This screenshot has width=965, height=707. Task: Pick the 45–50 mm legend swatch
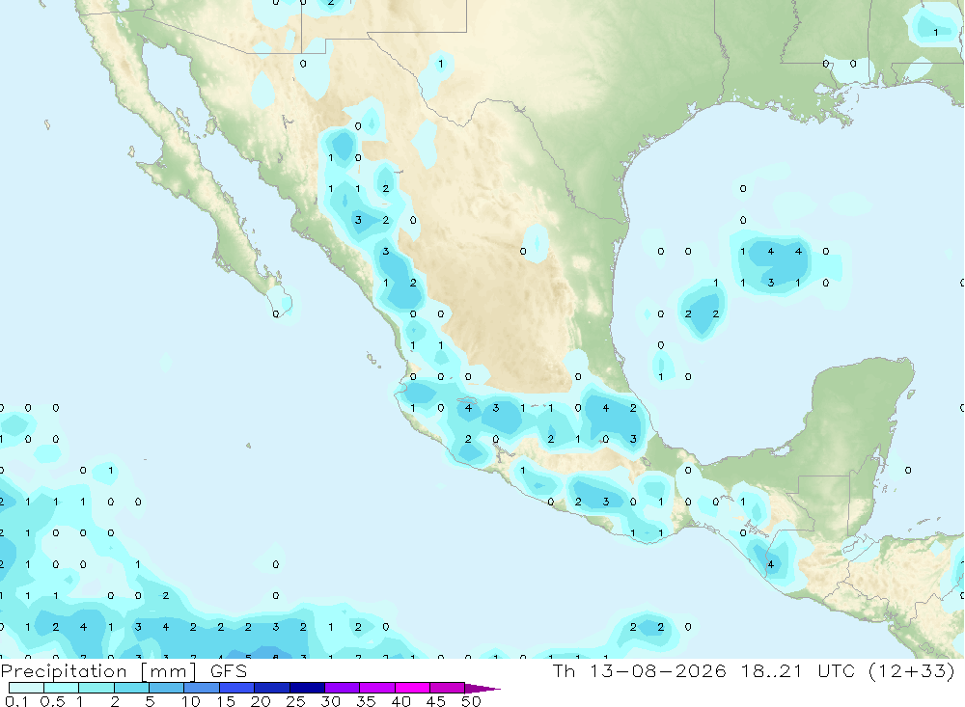(447, 688)
